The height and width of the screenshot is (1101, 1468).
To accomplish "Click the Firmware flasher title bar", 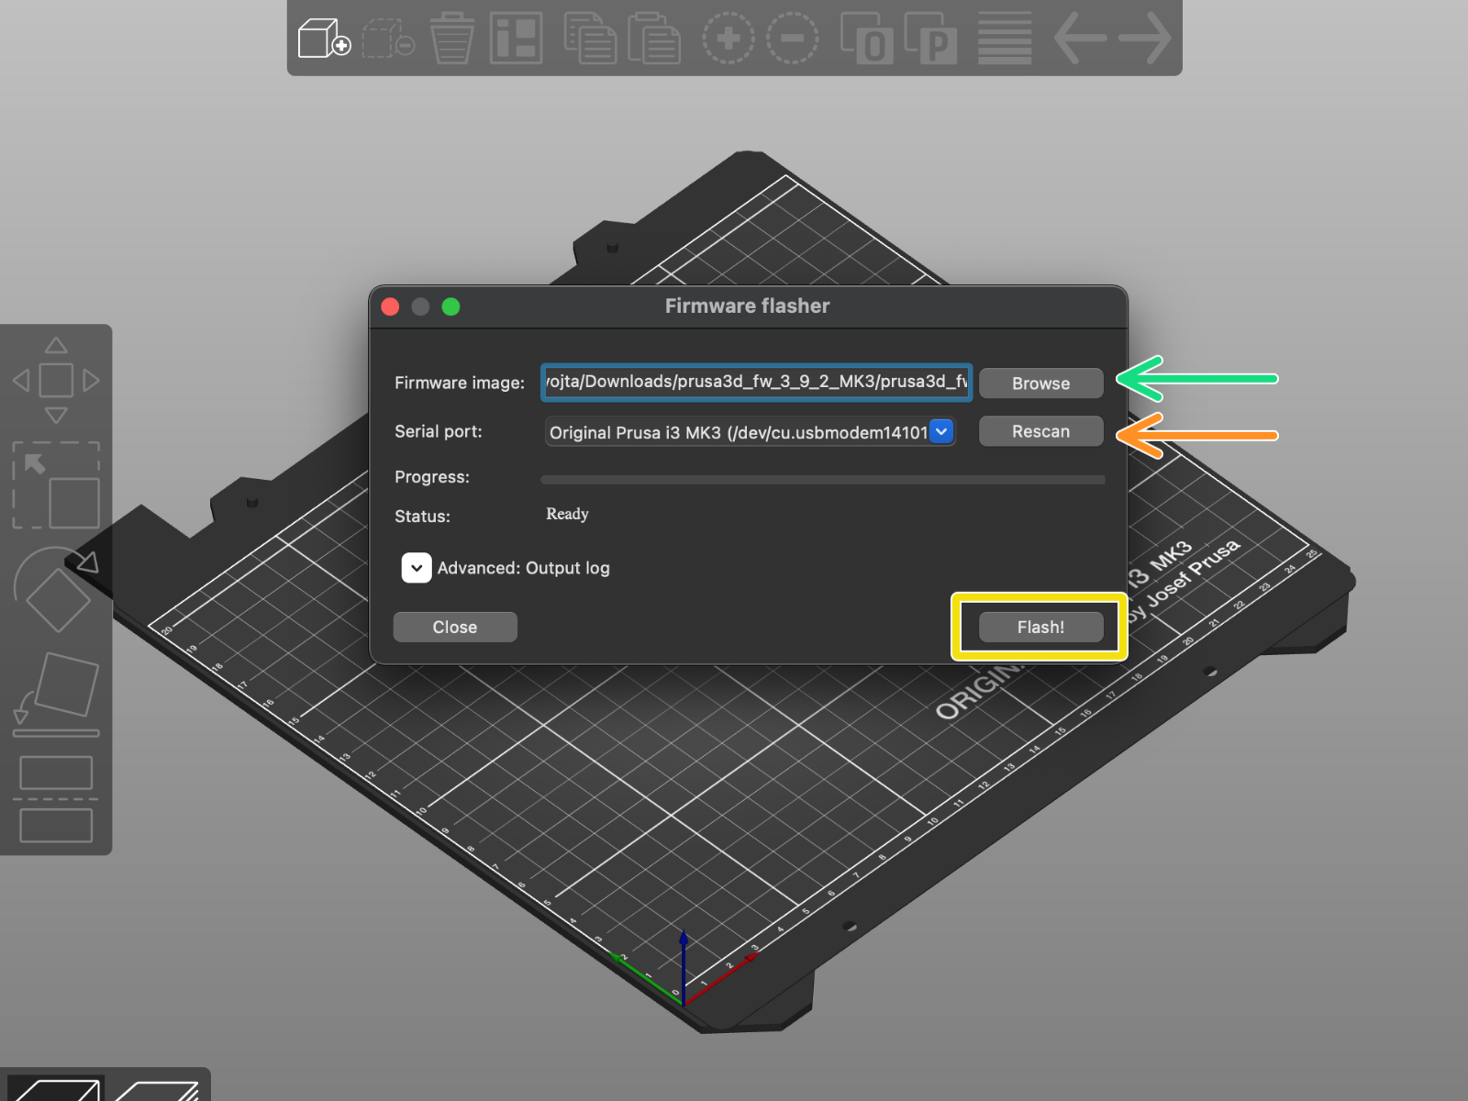I will (x=748, y=306).
